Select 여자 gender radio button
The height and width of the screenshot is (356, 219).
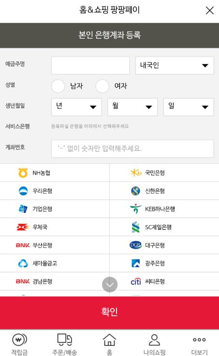tap(102, 86)
